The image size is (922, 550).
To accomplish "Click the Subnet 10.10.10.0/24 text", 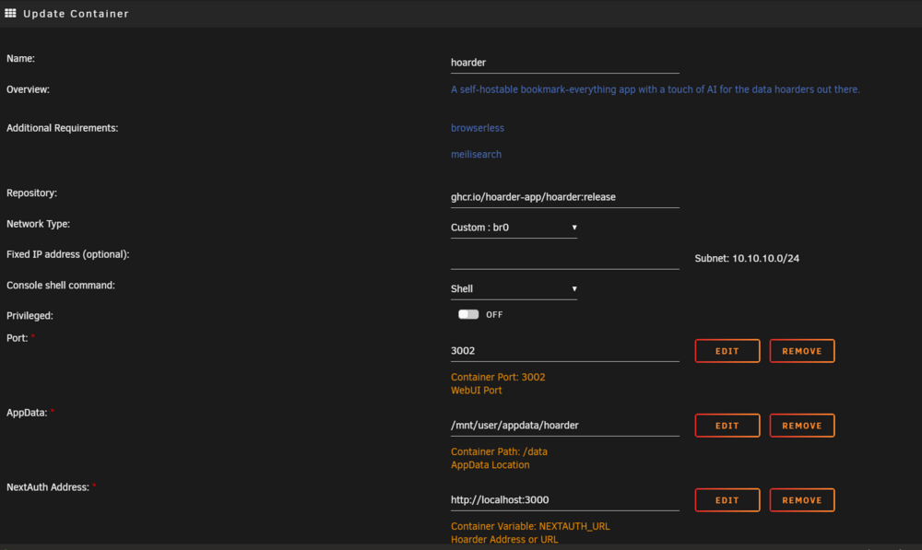I will click(x=747, y=259).
